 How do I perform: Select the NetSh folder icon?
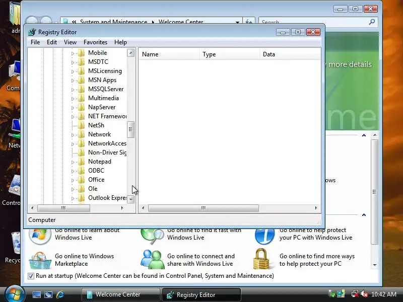tap(81, 125)
